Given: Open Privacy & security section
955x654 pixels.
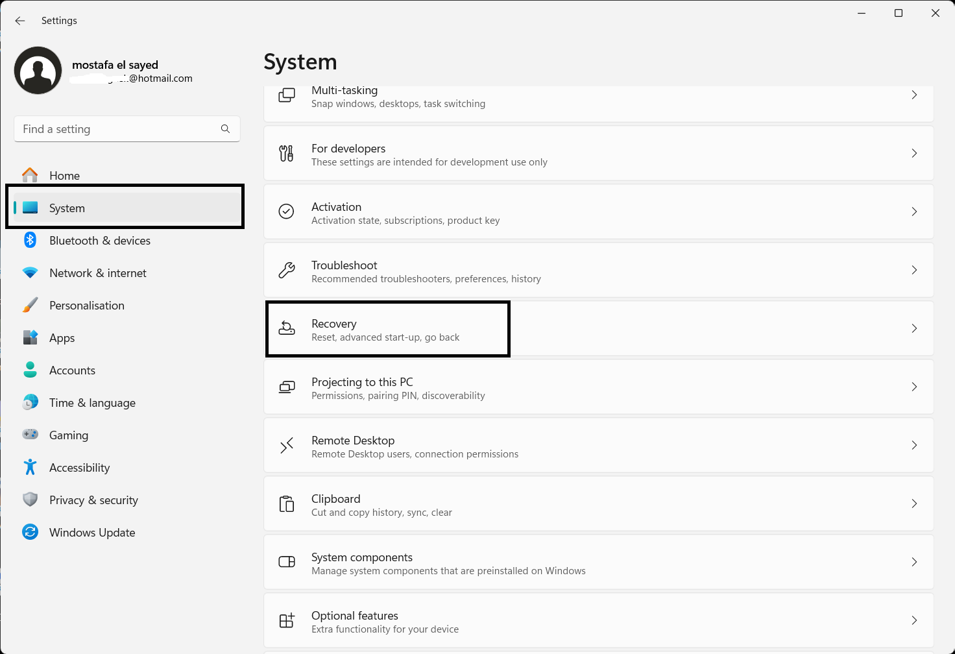Looking at the screenshot, I should coord(93,500).
